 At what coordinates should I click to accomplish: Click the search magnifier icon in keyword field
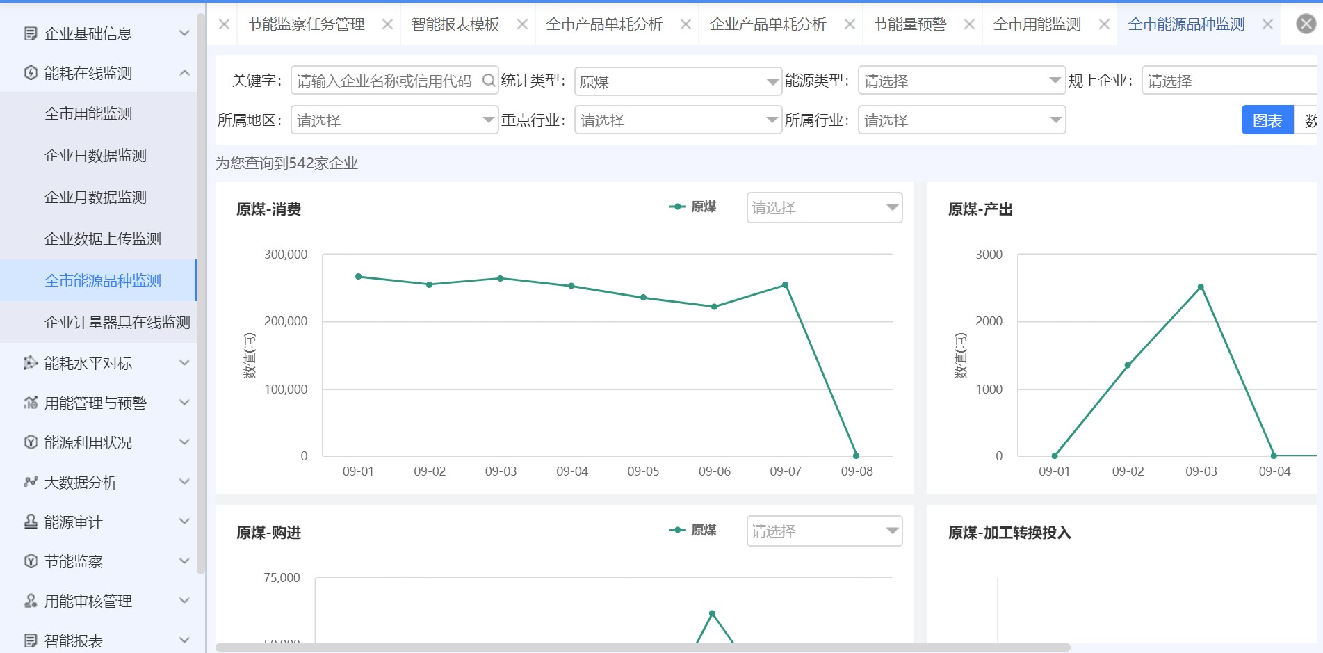click(489, 81)
